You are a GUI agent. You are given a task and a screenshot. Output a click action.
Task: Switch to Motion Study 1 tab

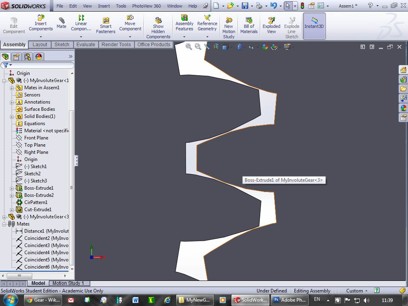click(x=68, y=283)
